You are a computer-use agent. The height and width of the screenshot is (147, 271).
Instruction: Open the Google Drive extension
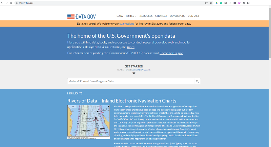coord(216,3)
